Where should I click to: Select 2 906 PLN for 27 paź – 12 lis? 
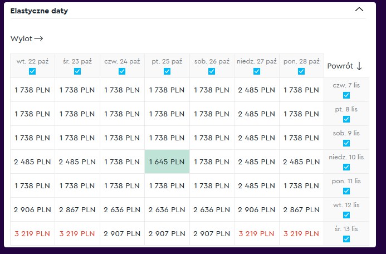click(257, 209)
